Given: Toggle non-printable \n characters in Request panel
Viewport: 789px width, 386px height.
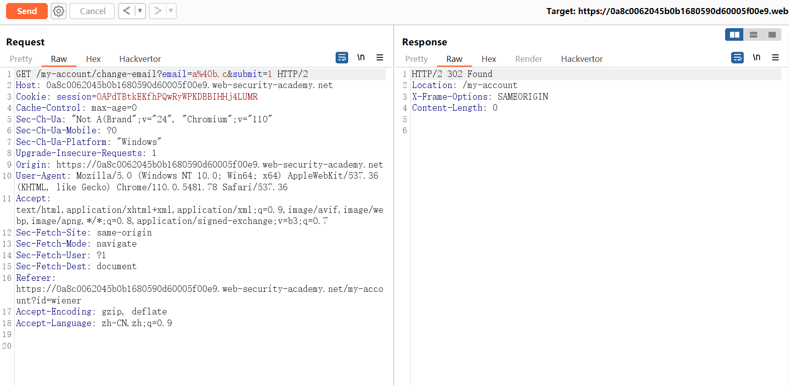Looking at the screenshot, I should click(361, 58).
